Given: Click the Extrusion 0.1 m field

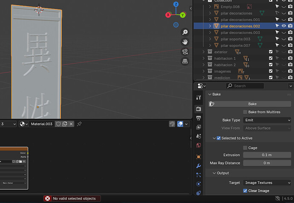Looking at the screenshot, I should tap(267, 155).
